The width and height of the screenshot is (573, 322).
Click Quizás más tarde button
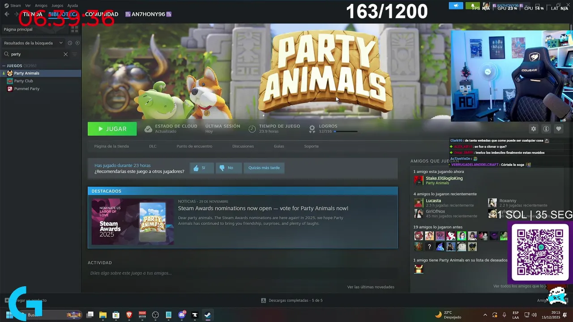pos(264,168)
